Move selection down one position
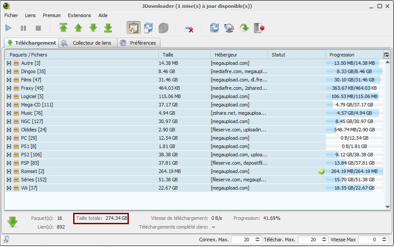This screenshot has height=247, width=394. coord(93,28)
